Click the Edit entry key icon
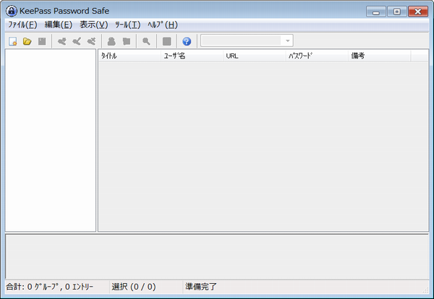 click(x=77, y=41)
